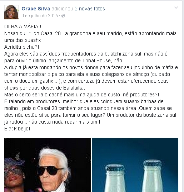Open Grace Silva's profile picture
This screenshot has height=192, width=184.
coord(11,12)
